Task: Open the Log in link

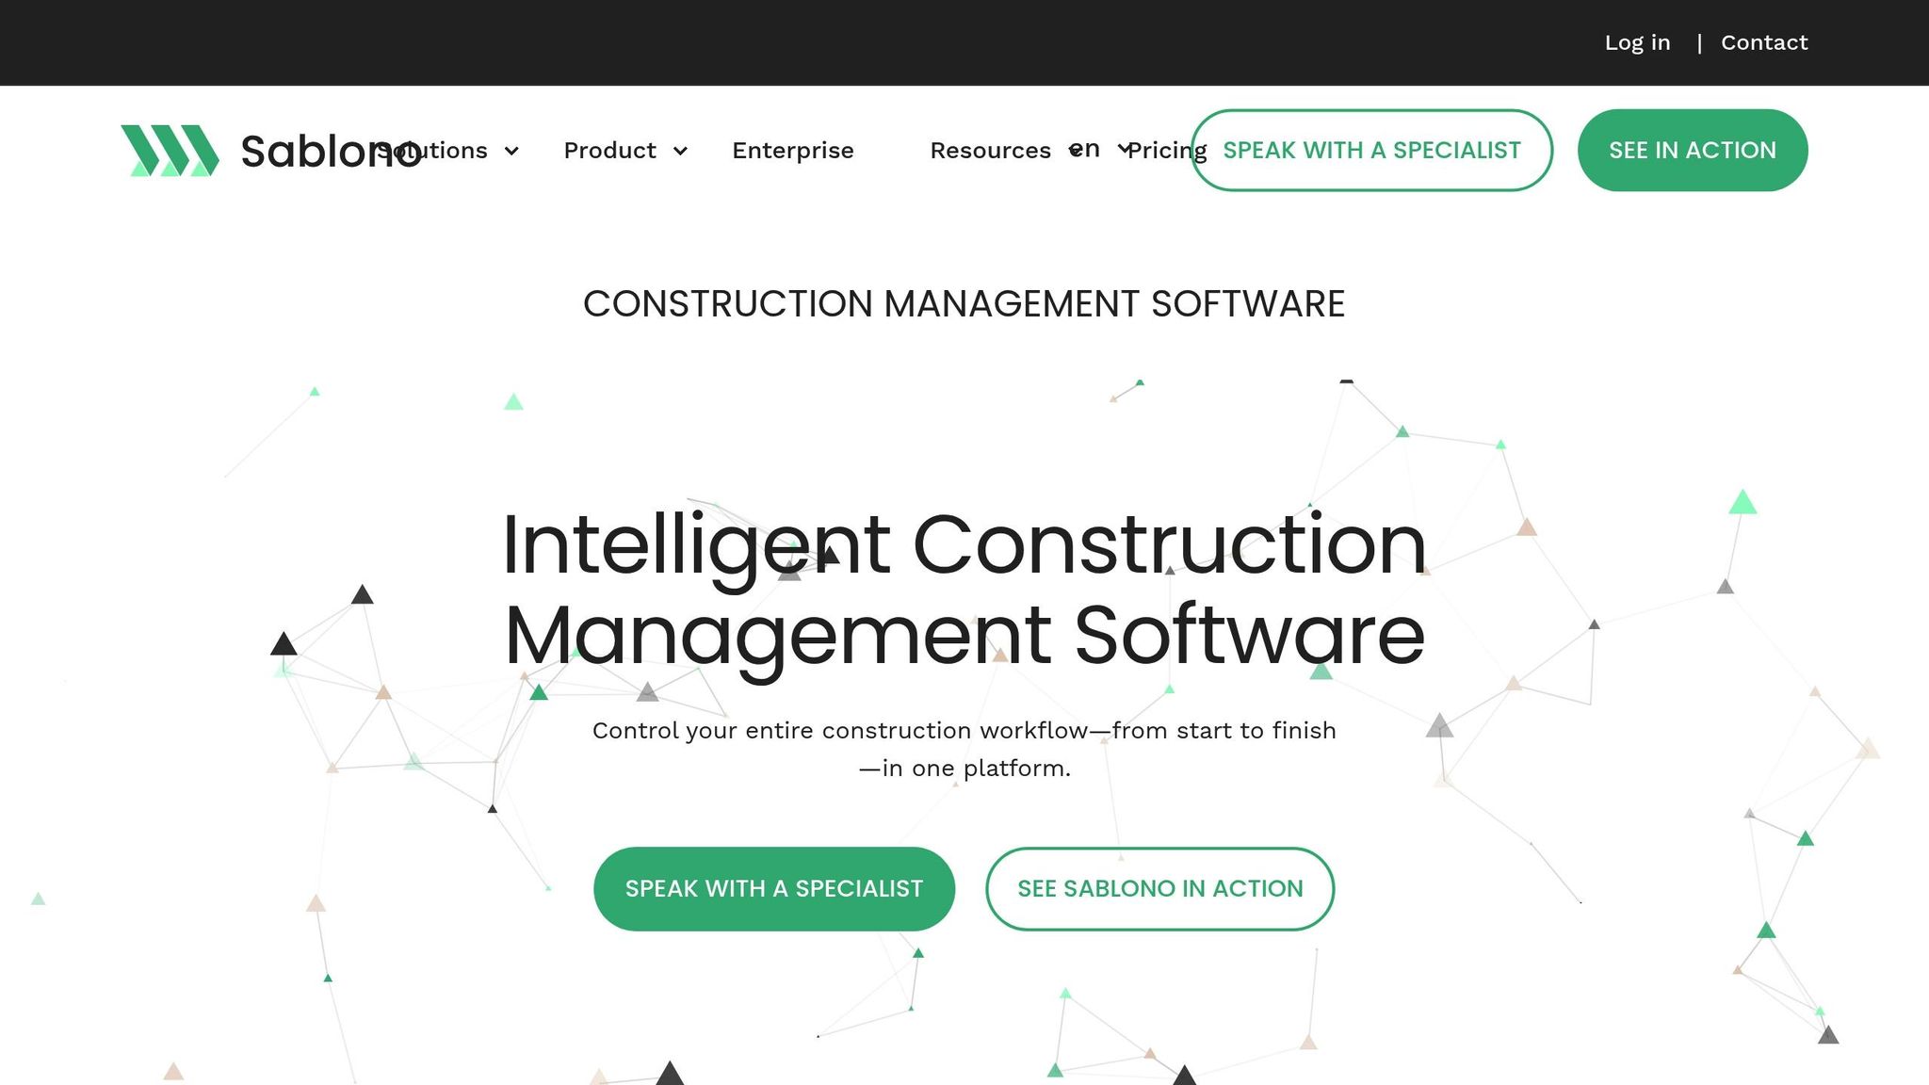Action: click(x=1637, y=42)
